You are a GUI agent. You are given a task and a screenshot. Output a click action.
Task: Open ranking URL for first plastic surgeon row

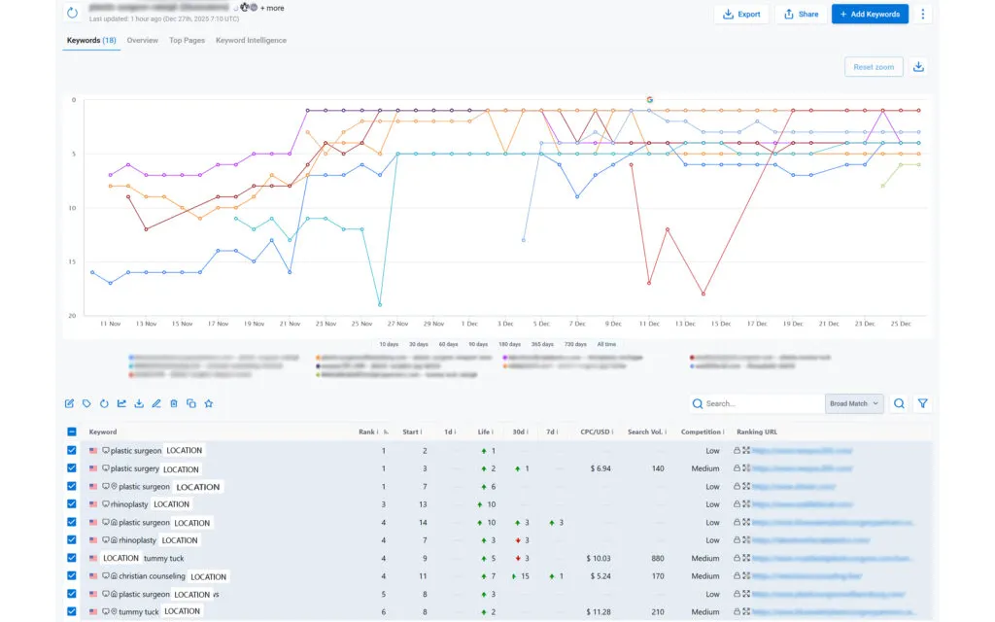pyautogui.click(x=802, y=451)
